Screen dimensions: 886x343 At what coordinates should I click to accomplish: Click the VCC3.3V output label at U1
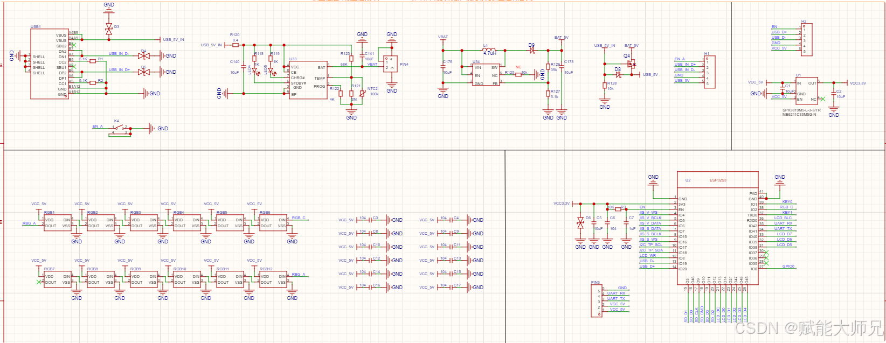click(x=858, y=83)
